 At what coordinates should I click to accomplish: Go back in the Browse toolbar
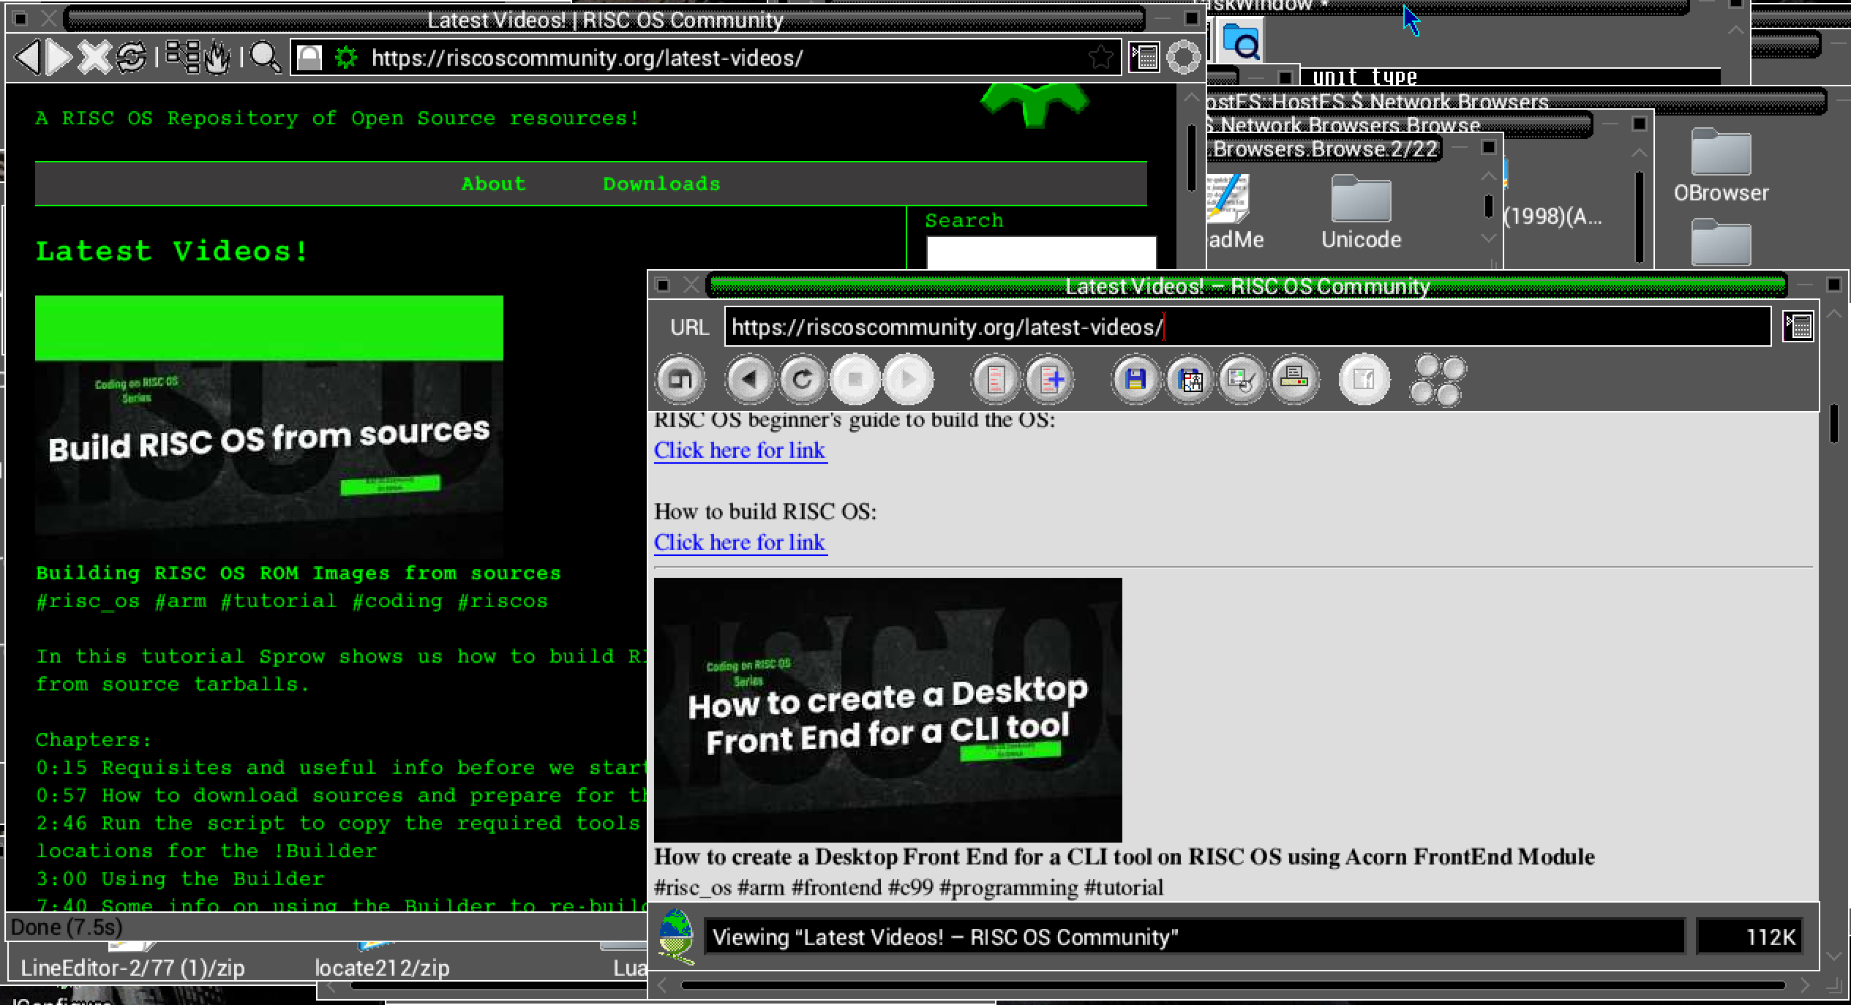pyautogui.click(x=749, y=380)
